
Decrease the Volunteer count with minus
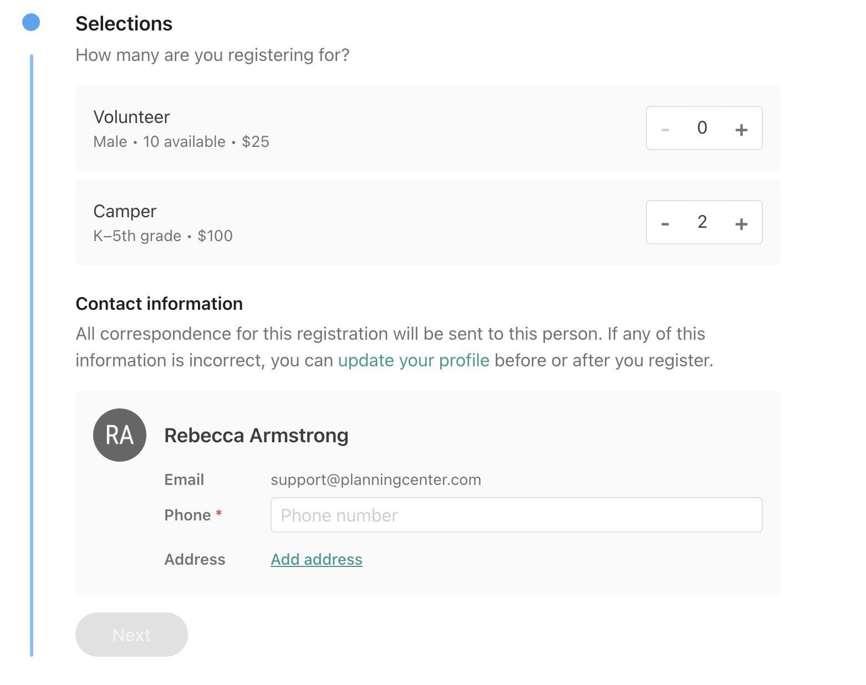click(x=665, y=129)
